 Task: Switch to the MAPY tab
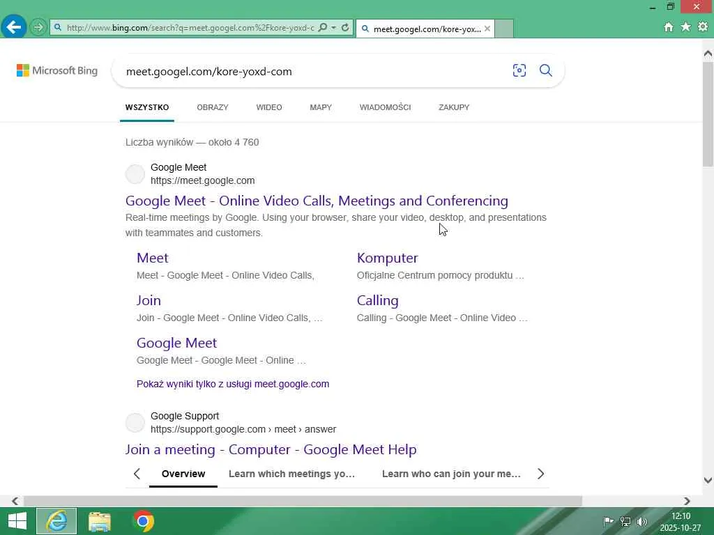pyautogui.click(x=321, y=107)
